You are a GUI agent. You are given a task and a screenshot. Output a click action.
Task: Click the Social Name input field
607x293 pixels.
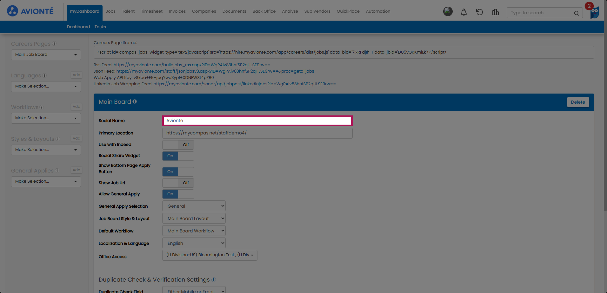257,121
